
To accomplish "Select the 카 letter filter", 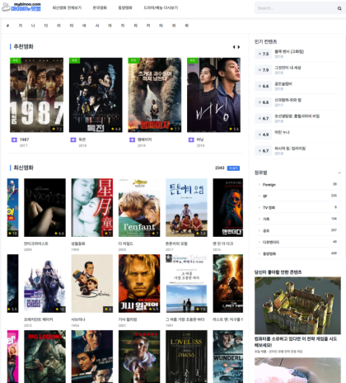I will pos(148,26).
